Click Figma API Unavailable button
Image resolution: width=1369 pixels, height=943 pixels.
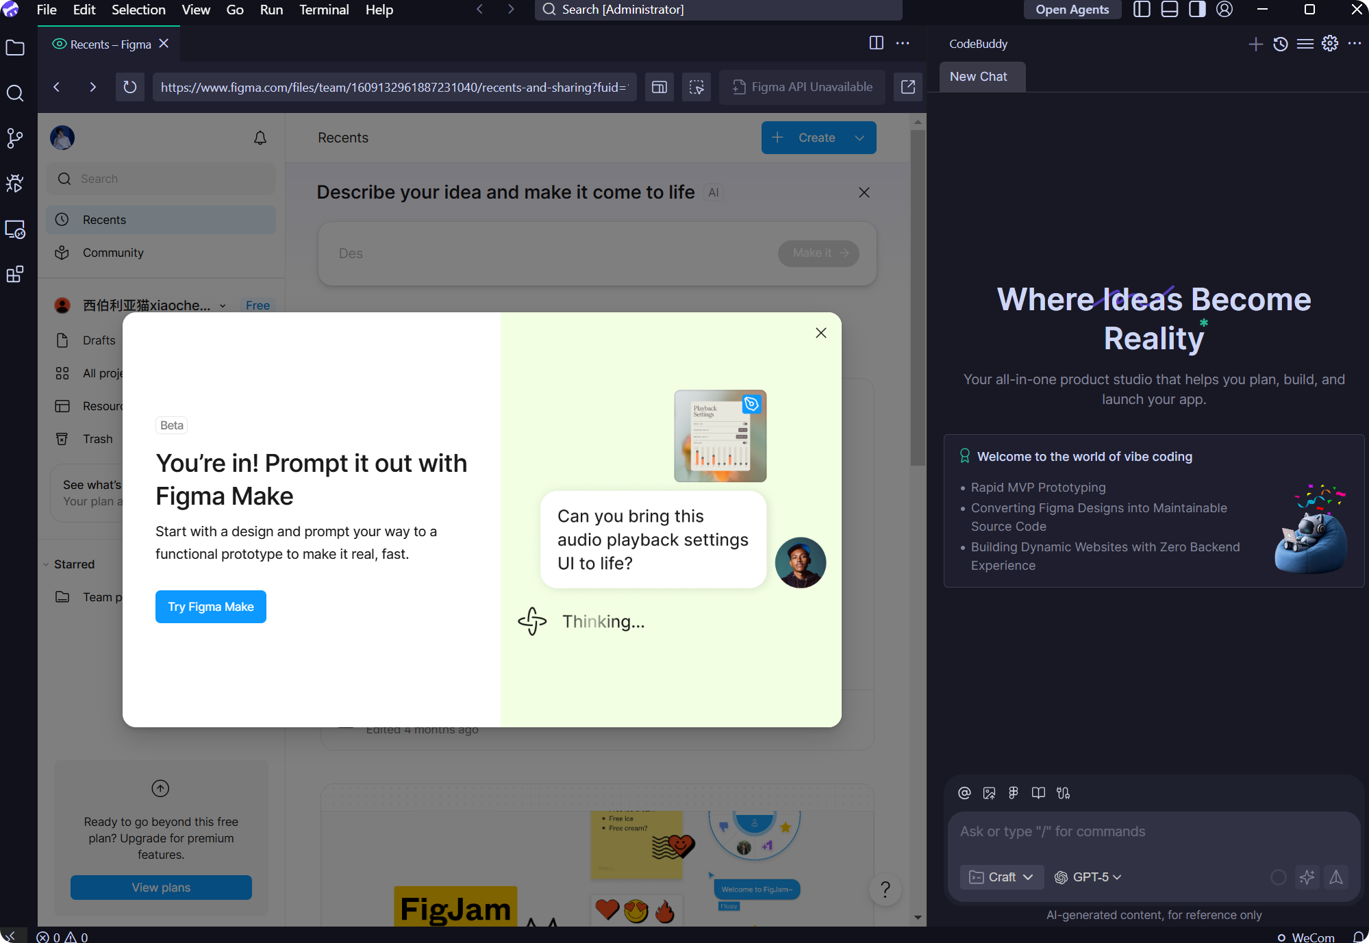803,87
